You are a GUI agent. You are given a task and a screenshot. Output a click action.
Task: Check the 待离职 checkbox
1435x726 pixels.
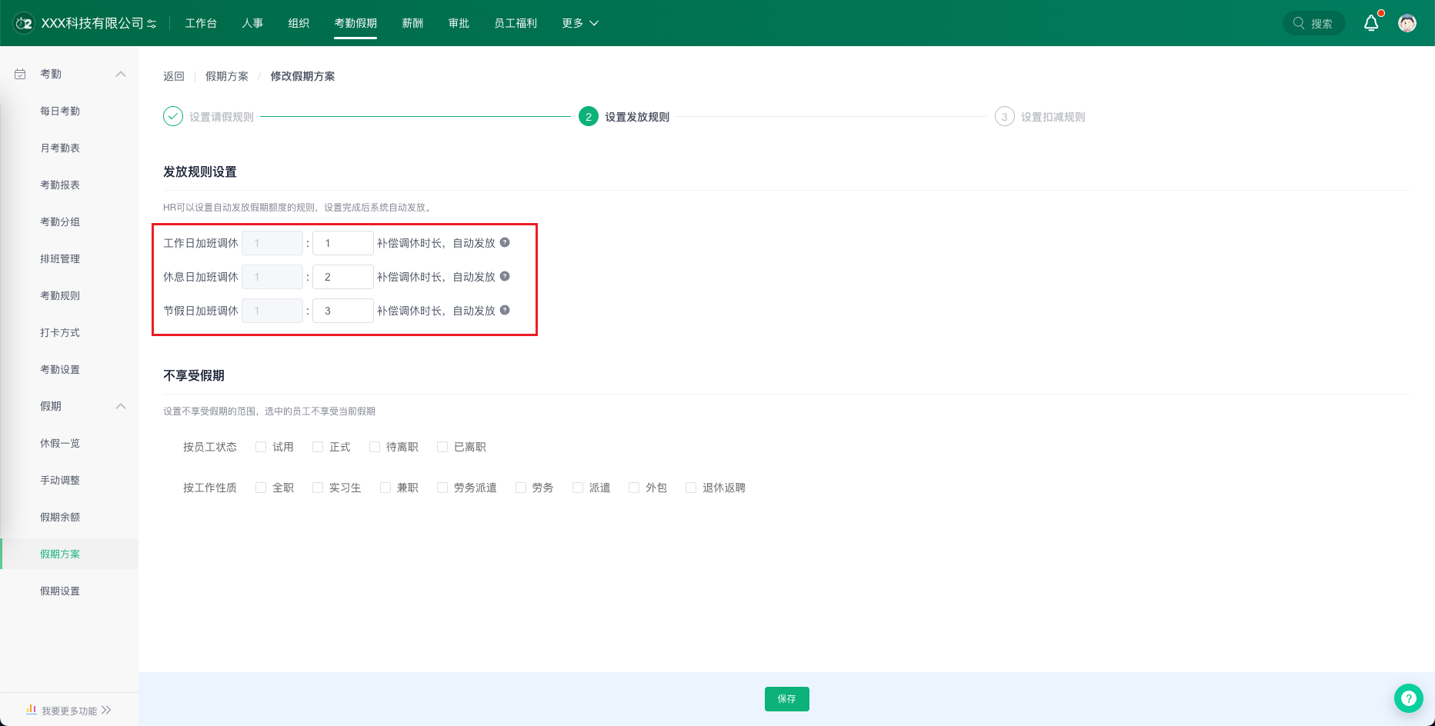click(x=375, y=447)
